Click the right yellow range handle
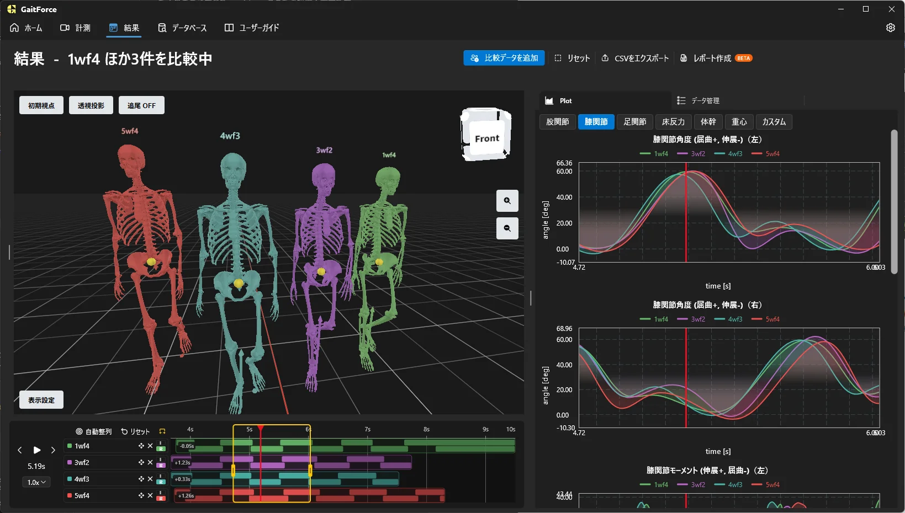Viewport: 905px width, 513px height. coord(310,471)
